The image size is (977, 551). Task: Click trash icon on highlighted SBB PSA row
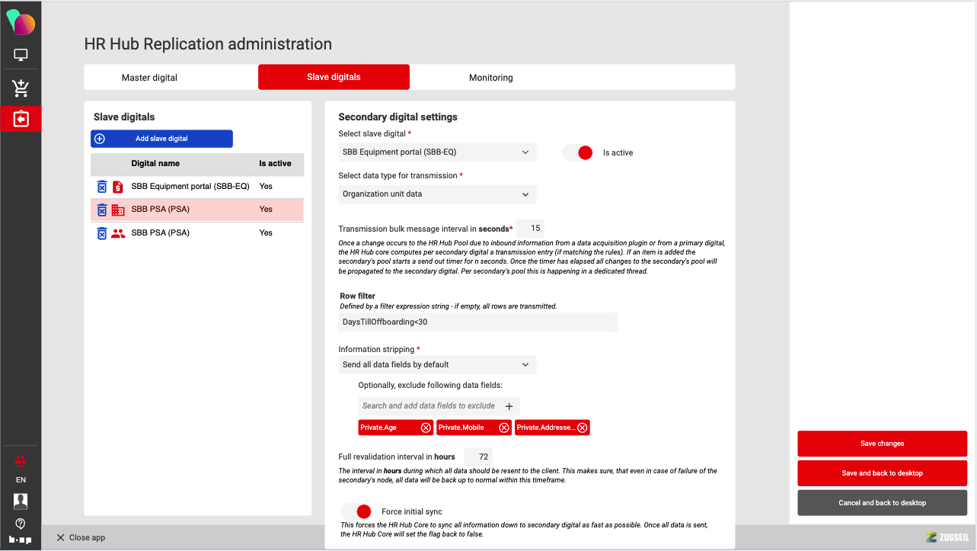coord(102,210)
